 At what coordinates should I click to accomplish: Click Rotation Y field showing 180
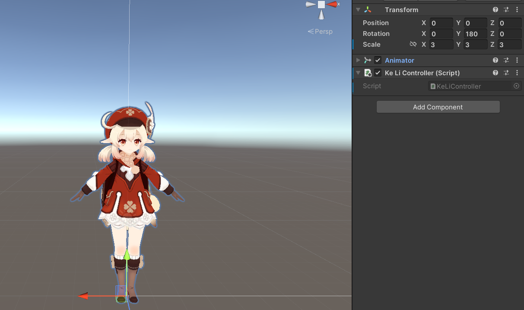[475, 34]
